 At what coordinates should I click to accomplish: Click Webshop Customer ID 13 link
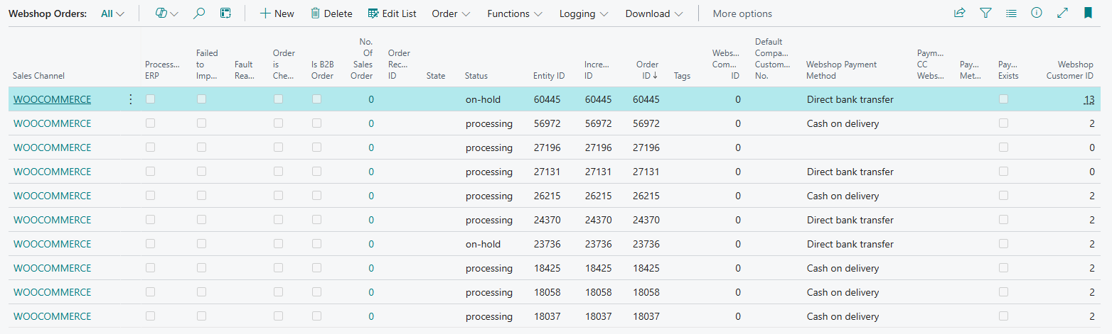click(1089, 100)
